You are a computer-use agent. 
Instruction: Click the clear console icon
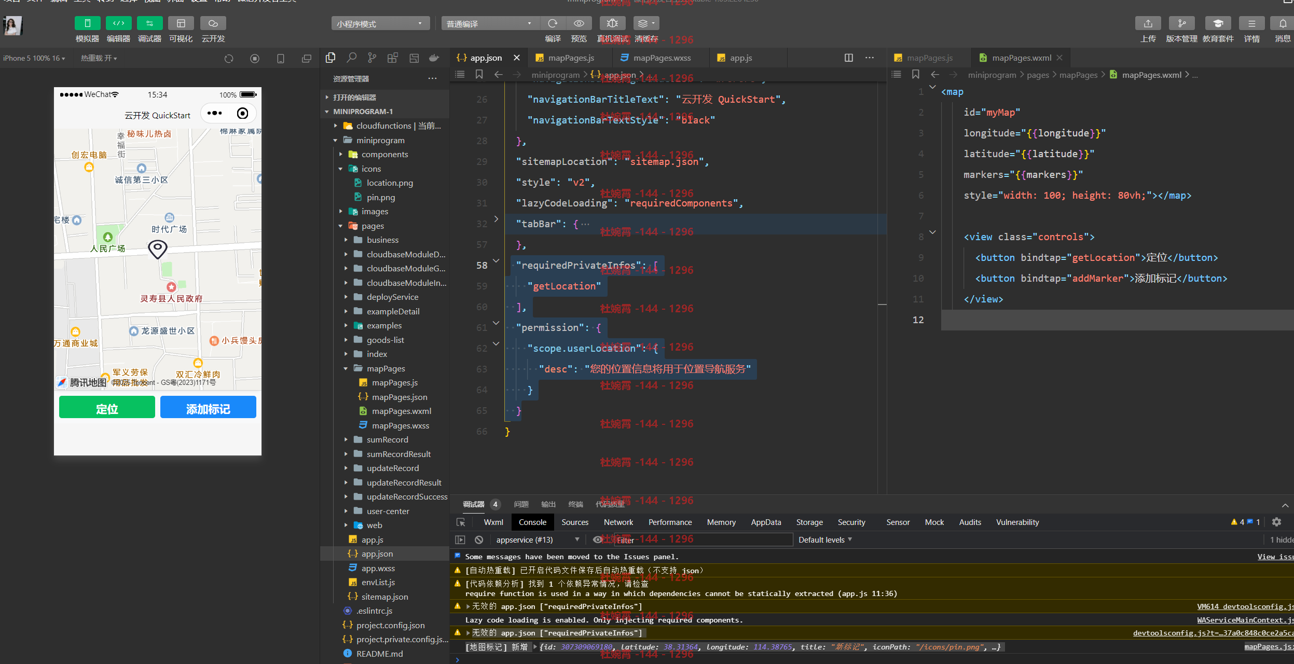pyautogui.click(x=479, y=539)
